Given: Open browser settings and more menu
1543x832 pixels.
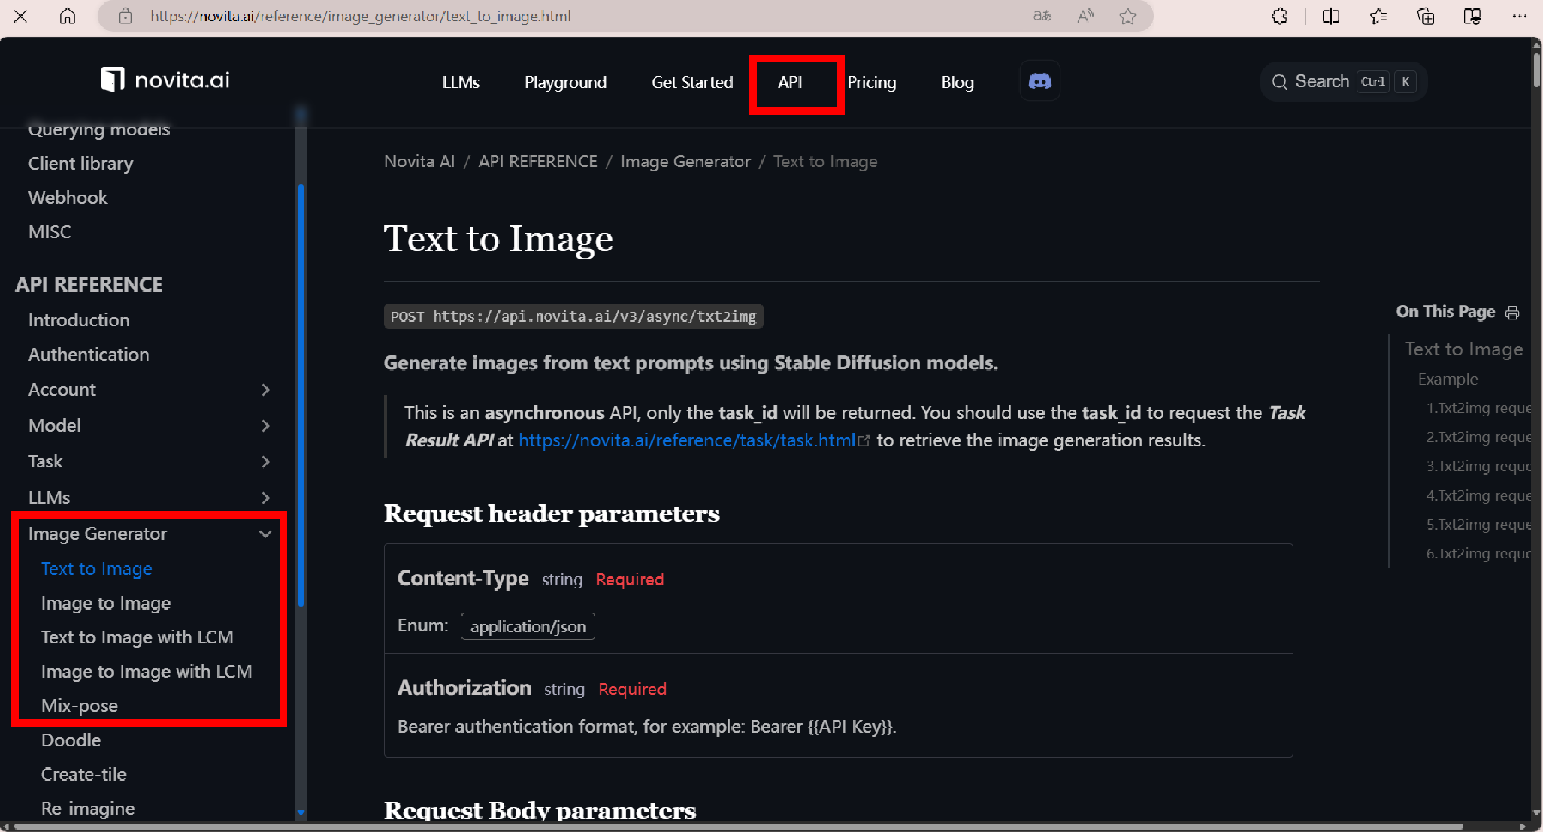Looking at the screenshot, I should pos(1519,16).
